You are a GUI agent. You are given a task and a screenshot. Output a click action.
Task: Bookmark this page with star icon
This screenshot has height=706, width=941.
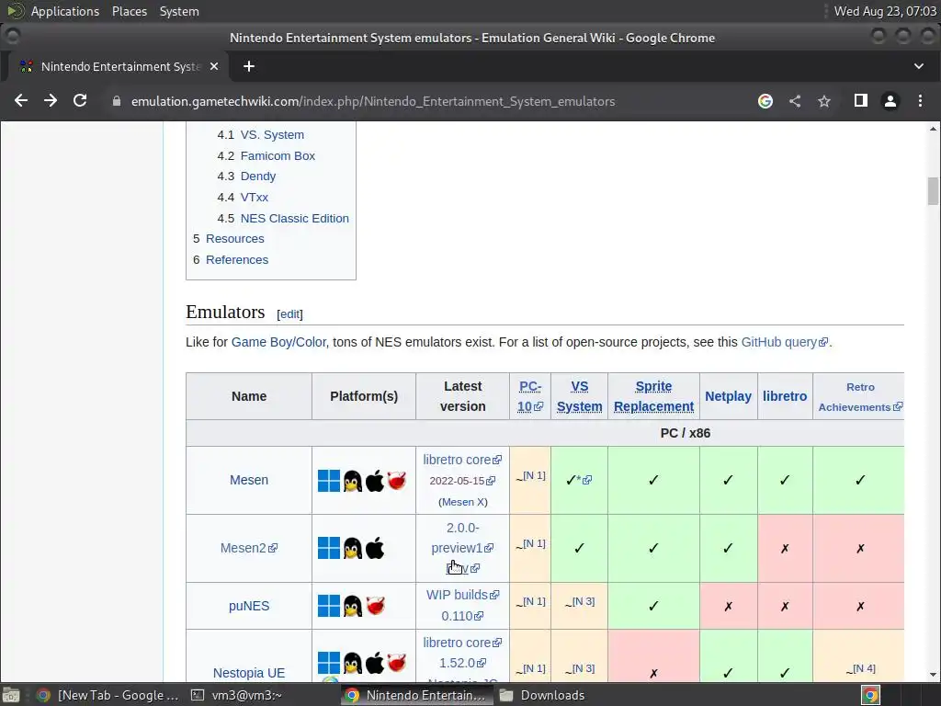coord(824,101)
